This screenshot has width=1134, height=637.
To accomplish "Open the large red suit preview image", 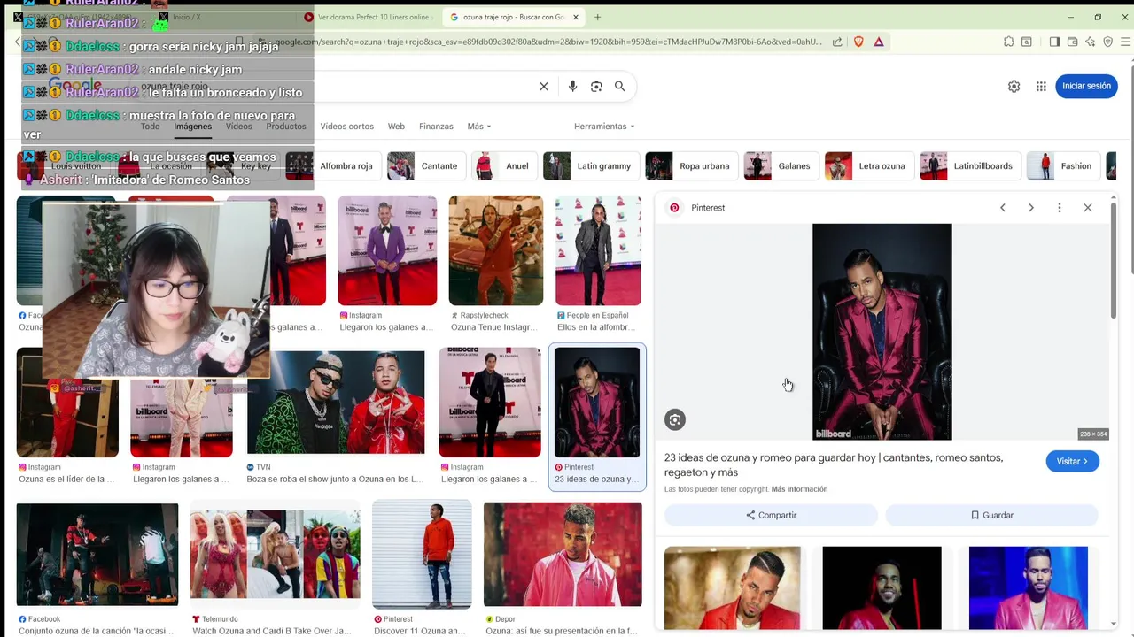I will click(x=882, y=332).
